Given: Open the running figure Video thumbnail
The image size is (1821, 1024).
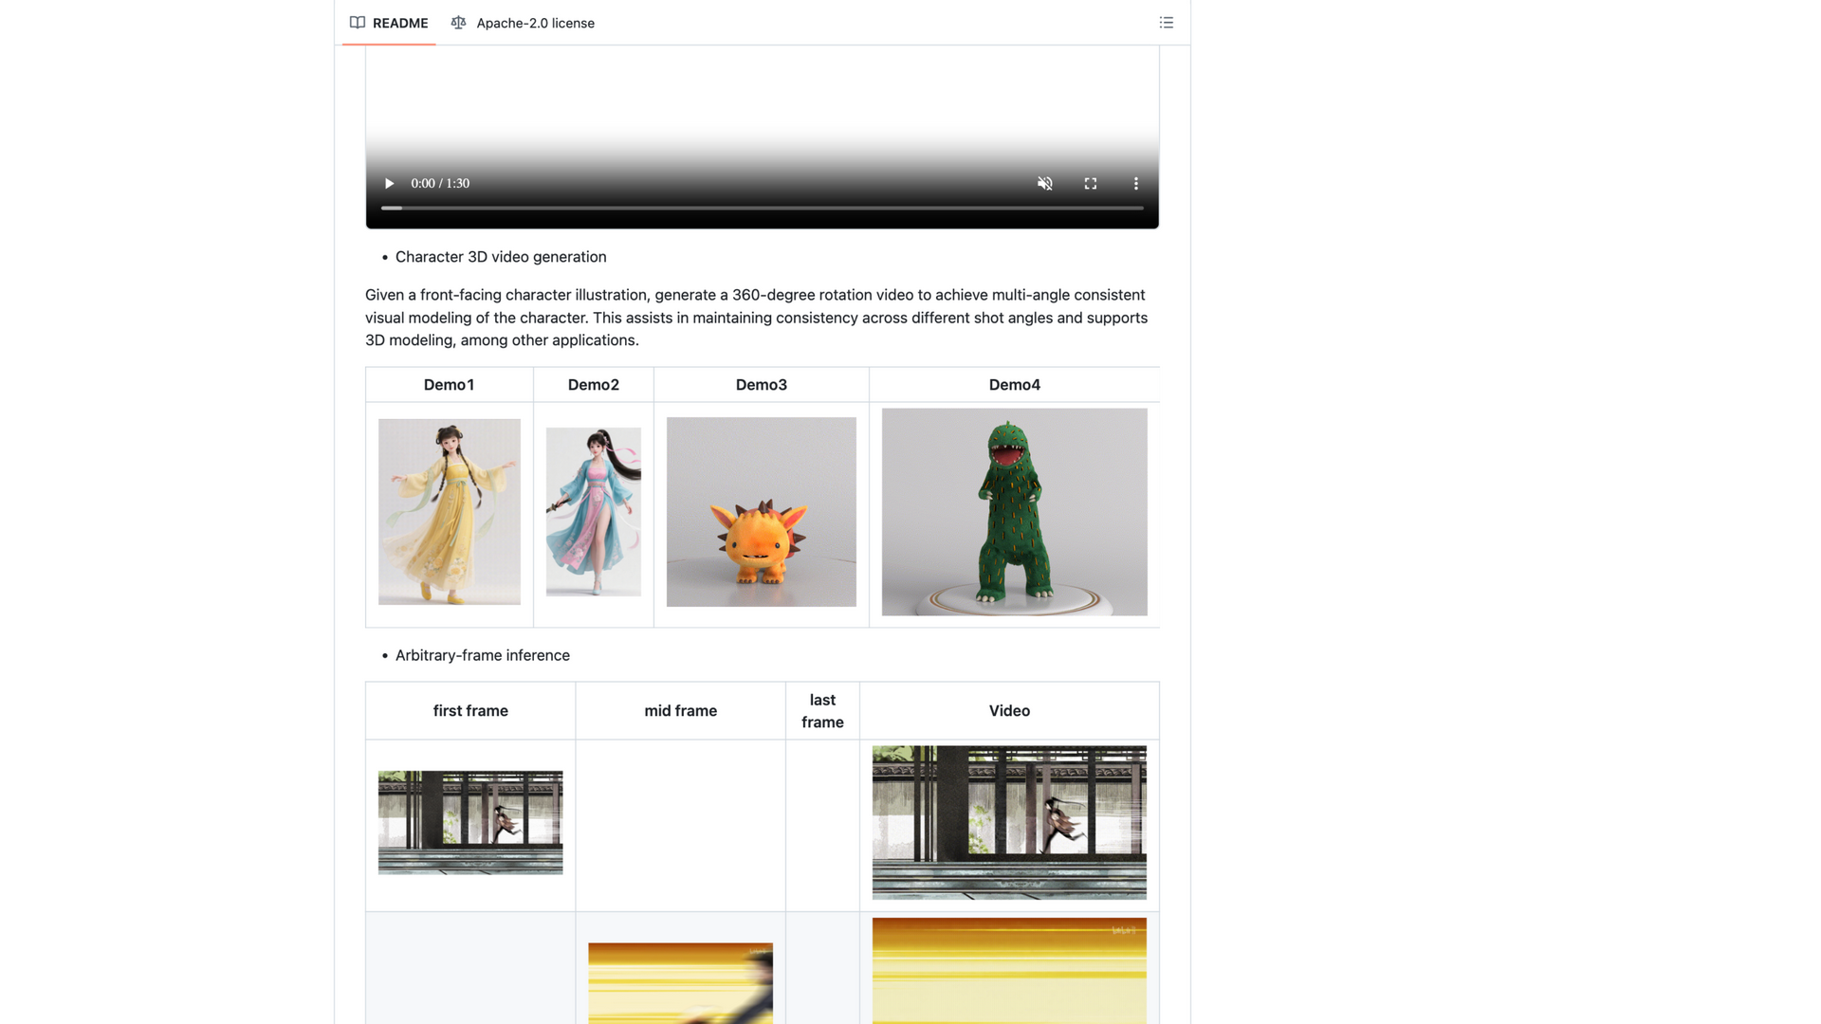Looking at the screenshot, I should coord(1009,823).
